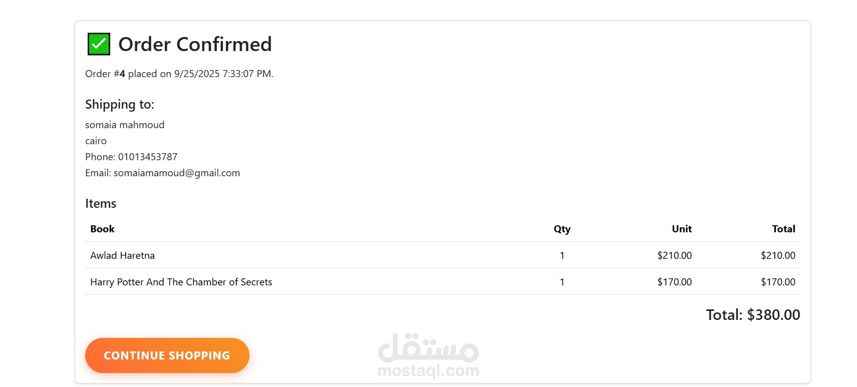Click the Continue Shopping button
This screenshot has height=387, width=857.
pyautogui.click(x=167, y=355)
